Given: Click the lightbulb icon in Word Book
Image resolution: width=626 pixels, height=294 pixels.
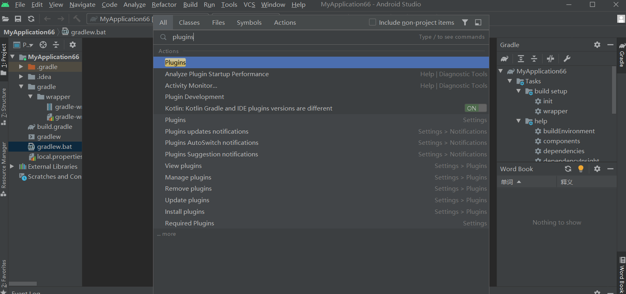Looking at the screenshot, I should click(x=581, y=169).
